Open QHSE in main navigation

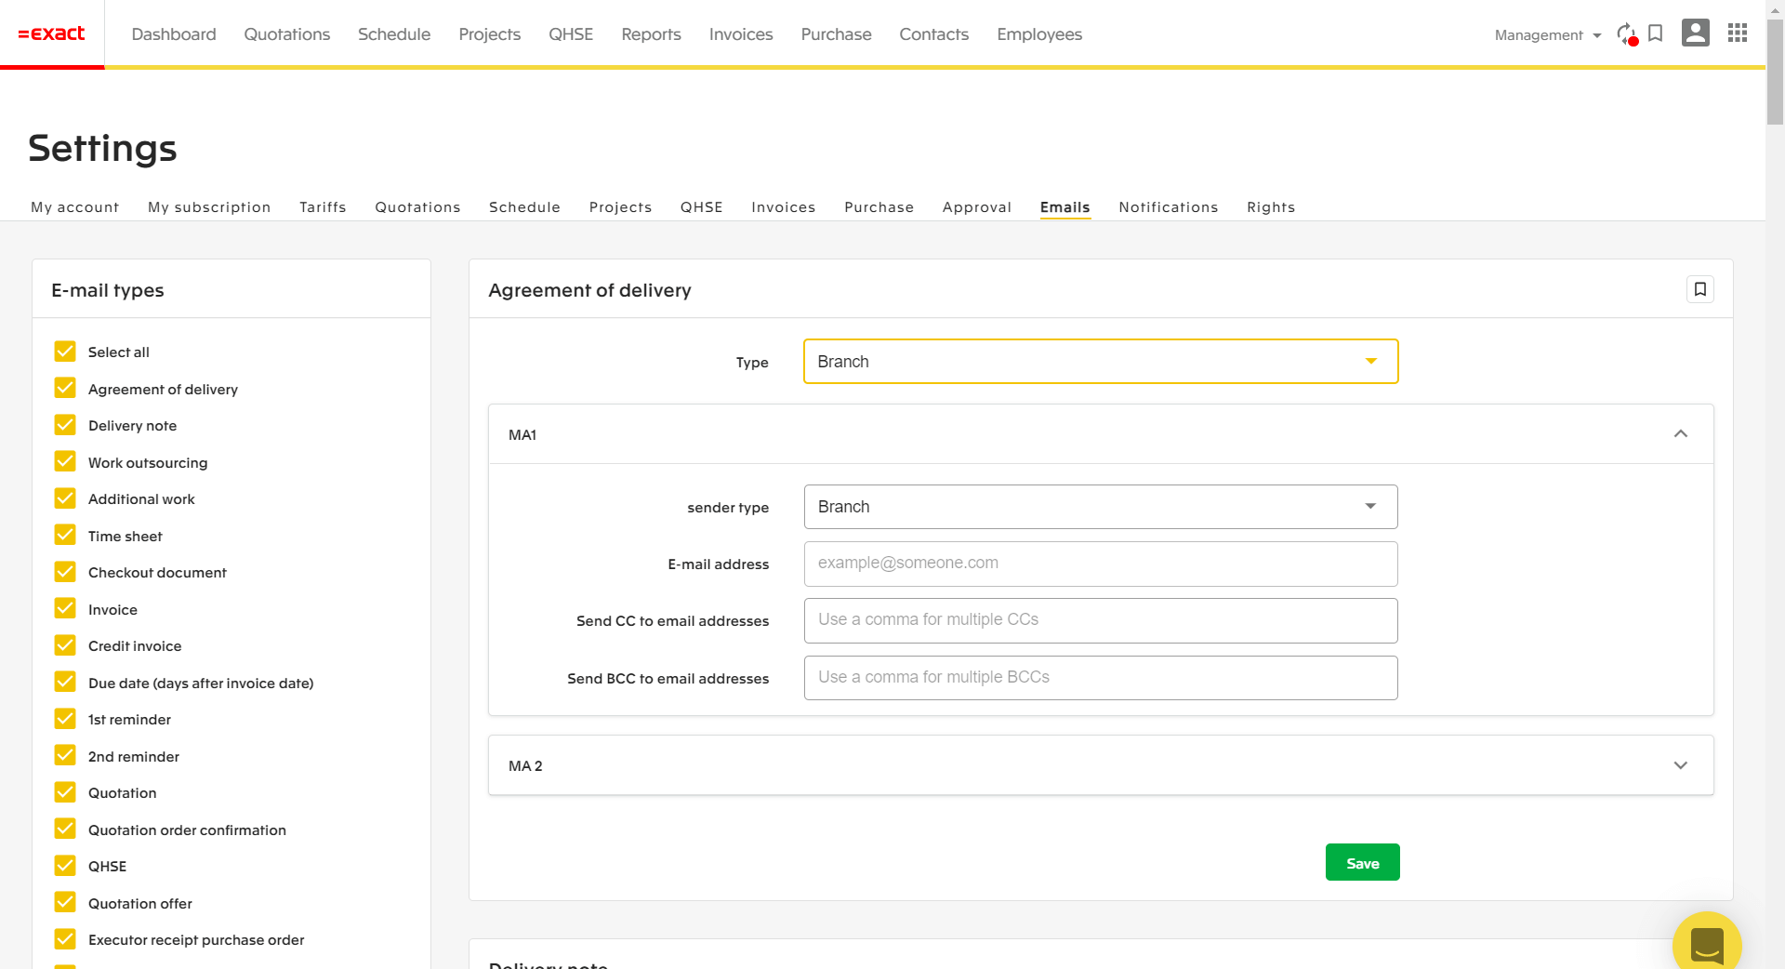[x=571, y=34]
